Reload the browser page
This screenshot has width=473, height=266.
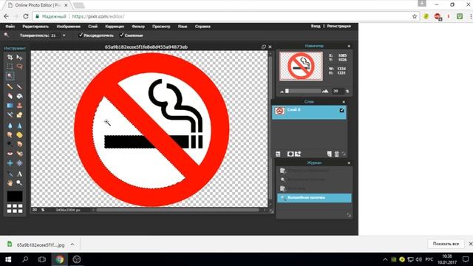(26, 16)
